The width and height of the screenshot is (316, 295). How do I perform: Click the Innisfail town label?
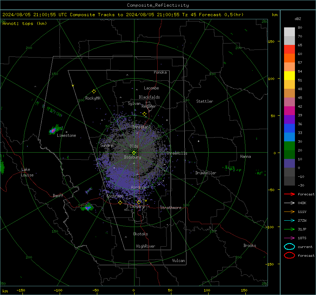pyautogui.click(x=142, y=127)
